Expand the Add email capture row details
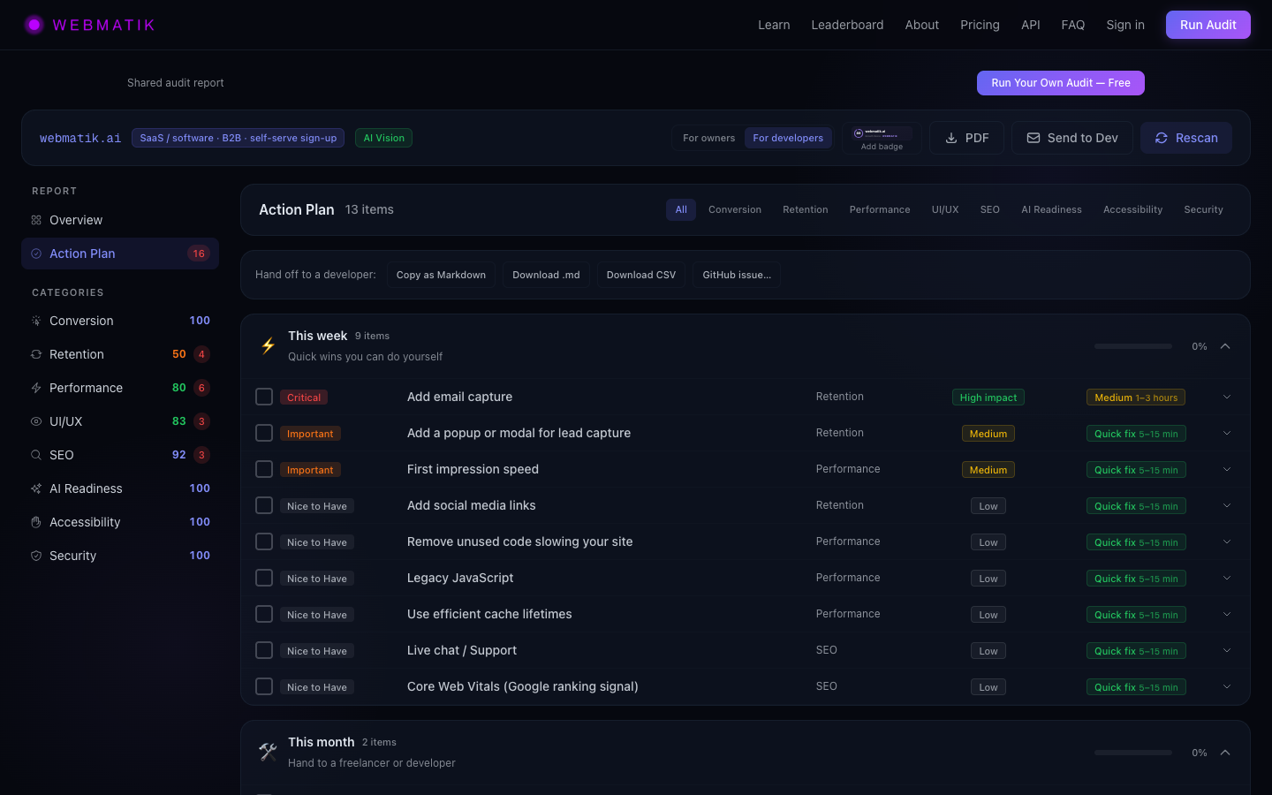Image resolution: width=1272 pixels, height=795 pixels. coord(1227,397)
